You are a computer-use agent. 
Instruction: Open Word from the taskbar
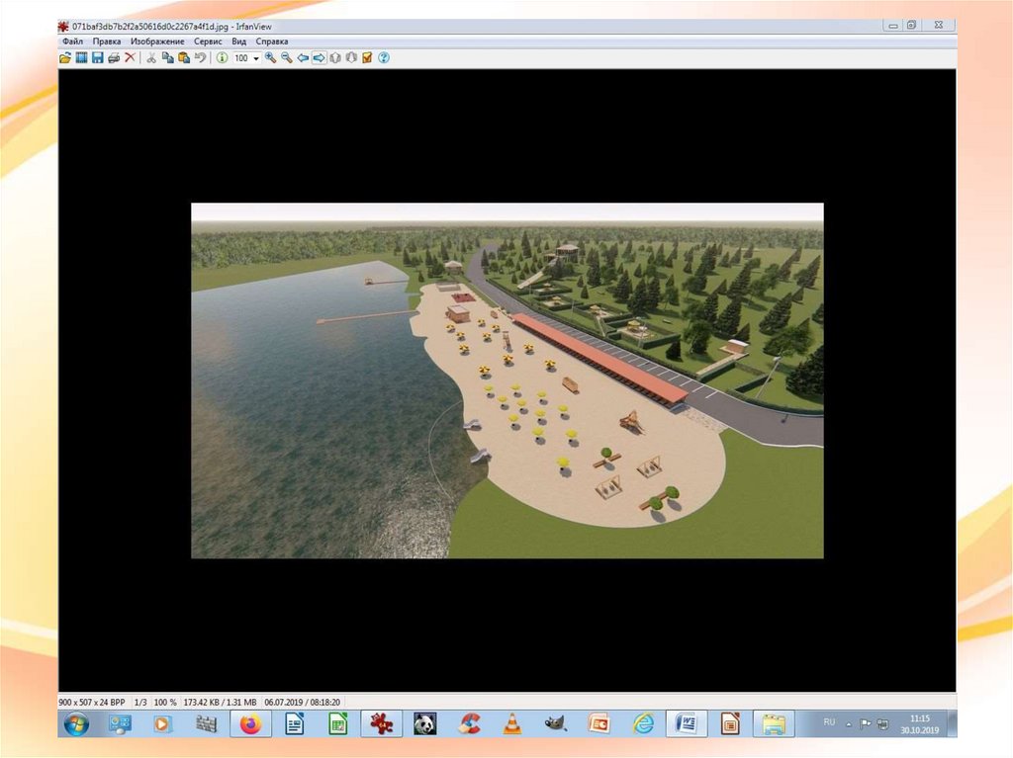click(687, 724)
